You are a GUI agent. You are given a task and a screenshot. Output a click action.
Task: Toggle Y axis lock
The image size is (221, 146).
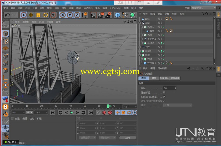click(70, 15)
